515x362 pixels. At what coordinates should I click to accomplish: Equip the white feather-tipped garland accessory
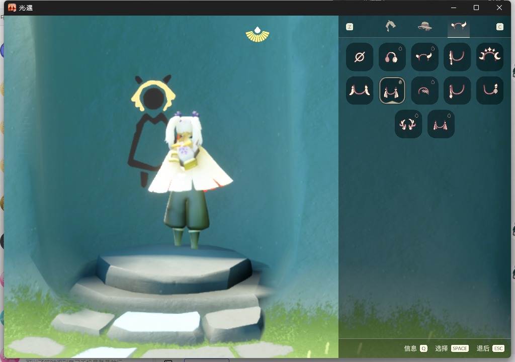359,90
